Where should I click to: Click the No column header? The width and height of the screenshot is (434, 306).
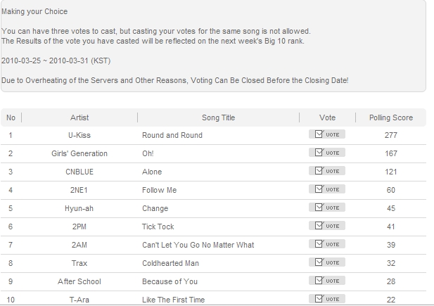pos(11,117)
